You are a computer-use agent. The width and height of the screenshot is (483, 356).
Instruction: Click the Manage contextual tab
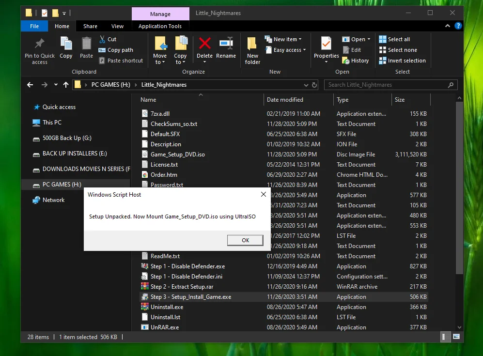160,14
